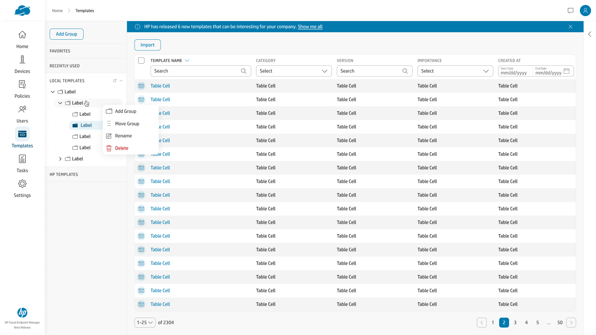Screen dimensions: 596x335
Task: Expand the Recently Used section
Action: 86,66
